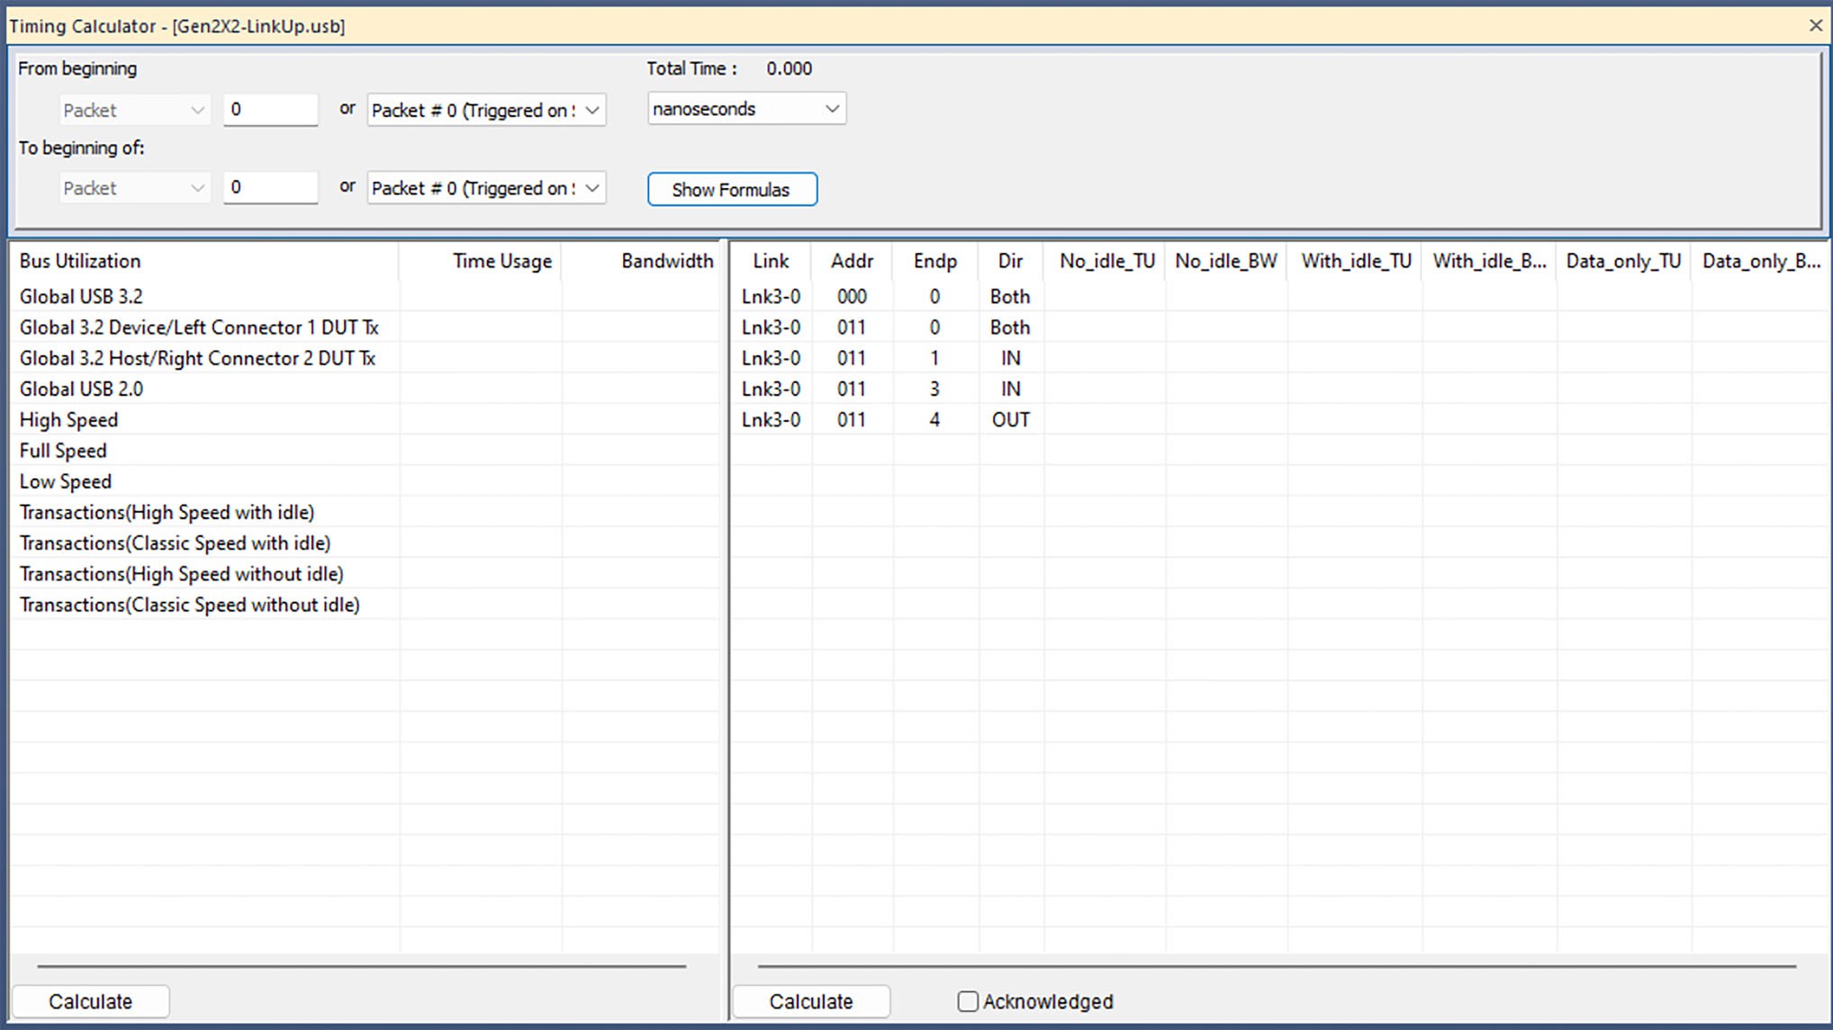Screen dimensions: 1833x1030
Task: Open the To beginning of Packet type dropdown
Action: pos(135,188)
